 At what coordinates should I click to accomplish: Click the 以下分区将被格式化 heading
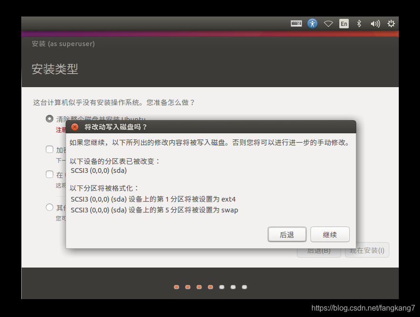point(104,188)
